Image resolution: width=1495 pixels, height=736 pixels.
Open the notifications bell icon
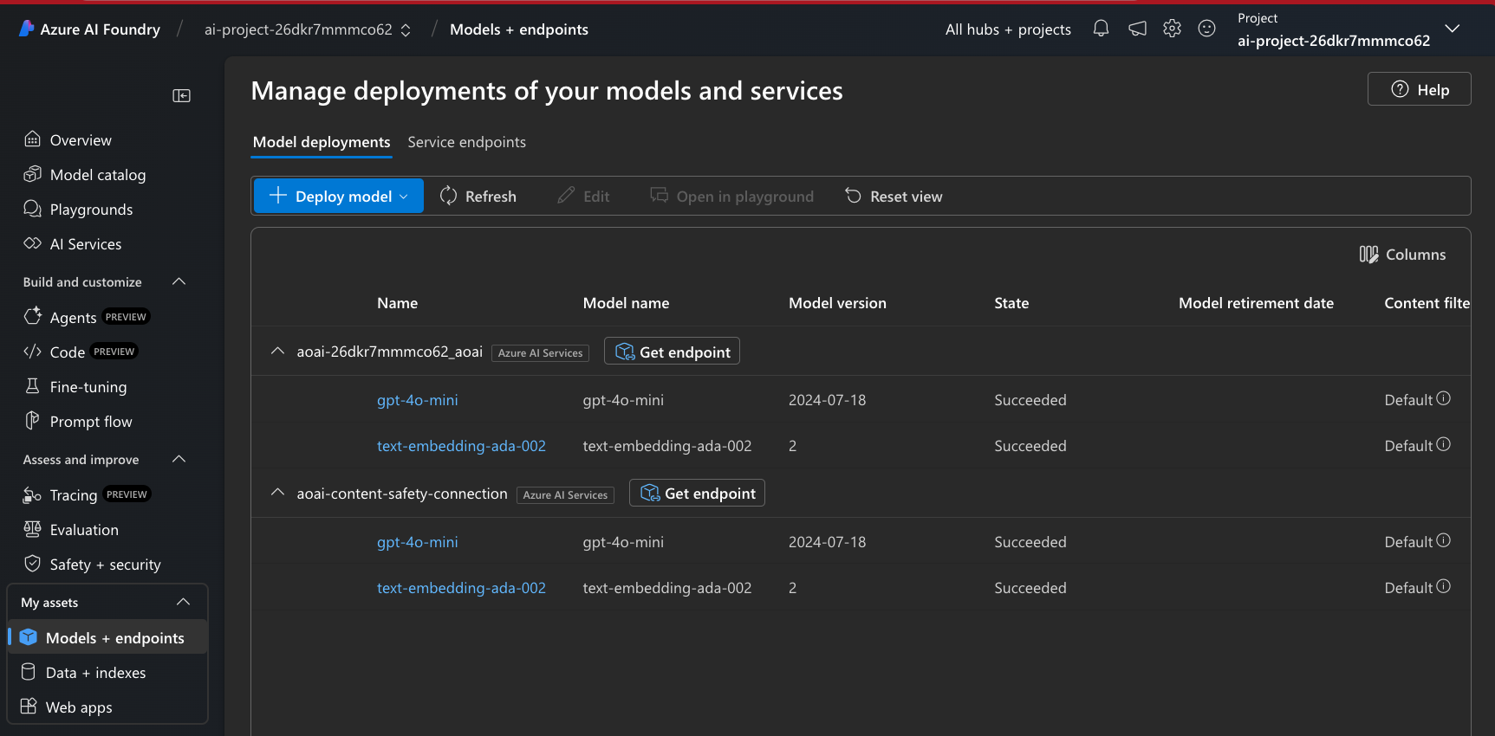[1101, 29]
